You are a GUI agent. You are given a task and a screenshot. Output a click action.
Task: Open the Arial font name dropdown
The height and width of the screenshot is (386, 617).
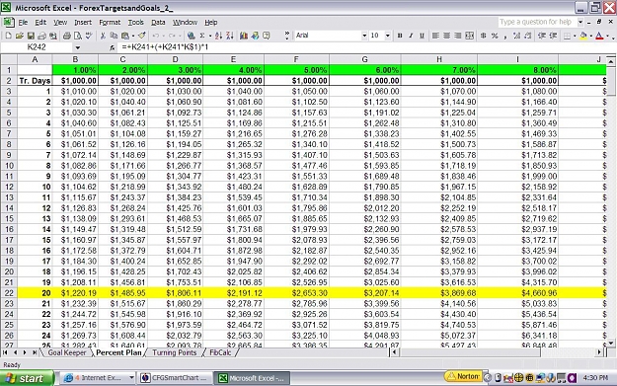point(364,36)
